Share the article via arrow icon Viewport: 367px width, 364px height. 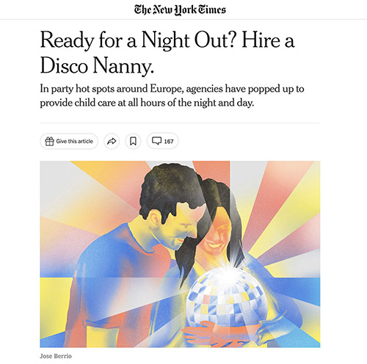[x=112, y=141]
